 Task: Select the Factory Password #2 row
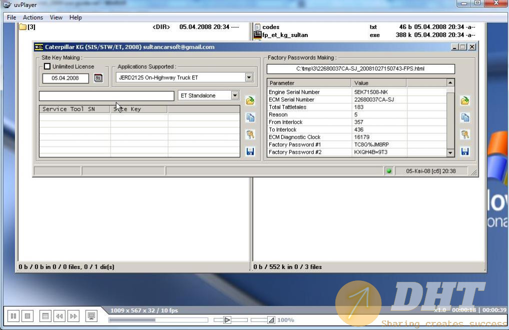pyautogui.click(x=357, y=152)
